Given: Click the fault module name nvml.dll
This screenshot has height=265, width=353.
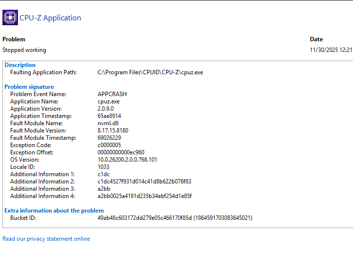Looking at the screenshot, I should (108, 123).
